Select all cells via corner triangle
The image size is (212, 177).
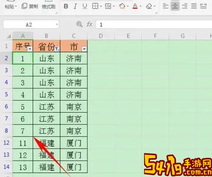(x=9, y=36)
